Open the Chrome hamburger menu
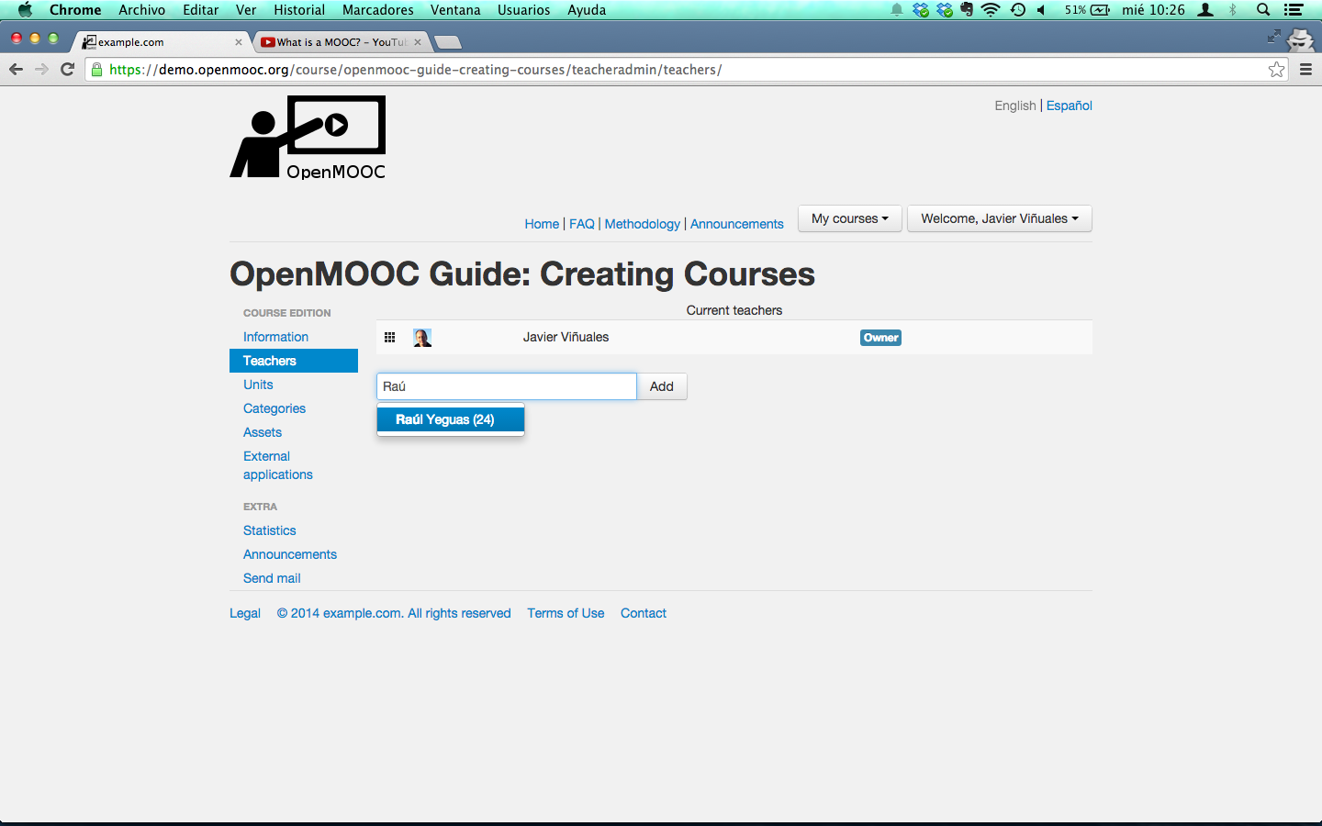 (x=1305, y=70)
